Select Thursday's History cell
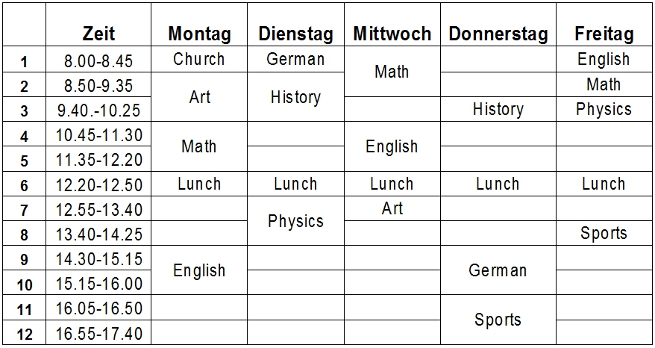Screen dimensions: 655x348 click(498, 109)
